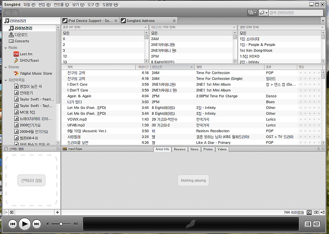The width and height of the screenshot is (329, 234).
Task: Switch to mashTape Artist Info tab
Action: click(x=162, y=149)
